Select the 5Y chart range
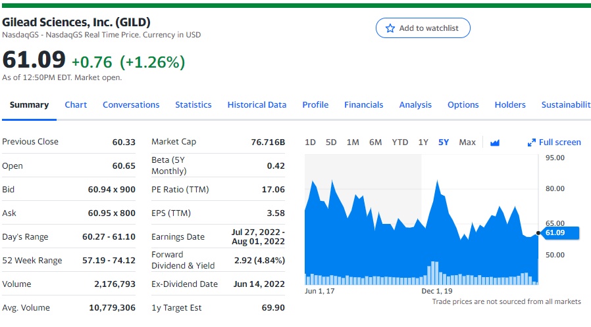Screen dimensions: 591x327 pos(444,142)
